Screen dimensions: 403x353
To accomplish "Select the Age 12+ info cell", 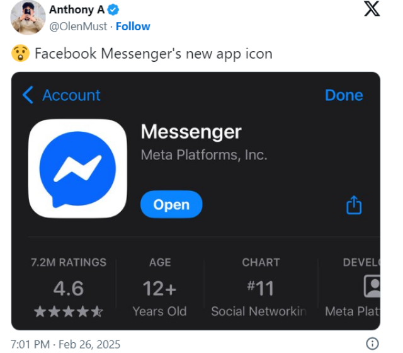I will tap(159, 287).
